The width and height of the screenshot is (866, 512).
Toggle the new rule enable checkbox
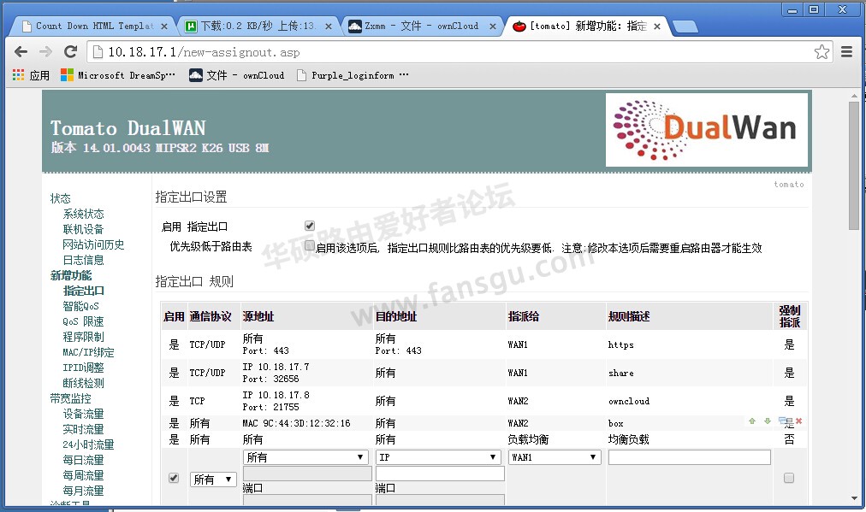click(x=174, y=478)
